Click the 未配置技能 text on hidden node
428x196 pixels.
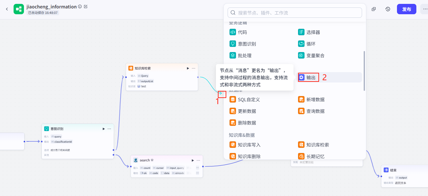(x=306, y=162)
